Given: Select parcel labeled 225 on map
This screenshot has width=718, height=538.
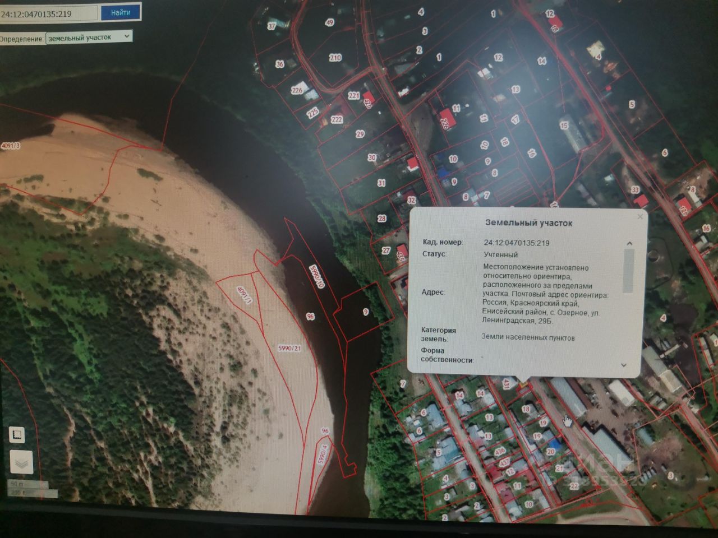Looking at the screenshot, I should (312, 113).
